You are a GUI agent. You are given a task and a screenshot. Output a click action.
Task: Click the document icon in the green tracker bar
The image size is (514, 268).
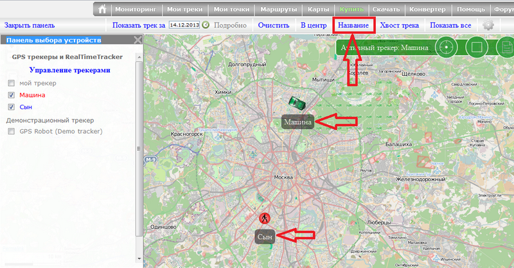506,47
